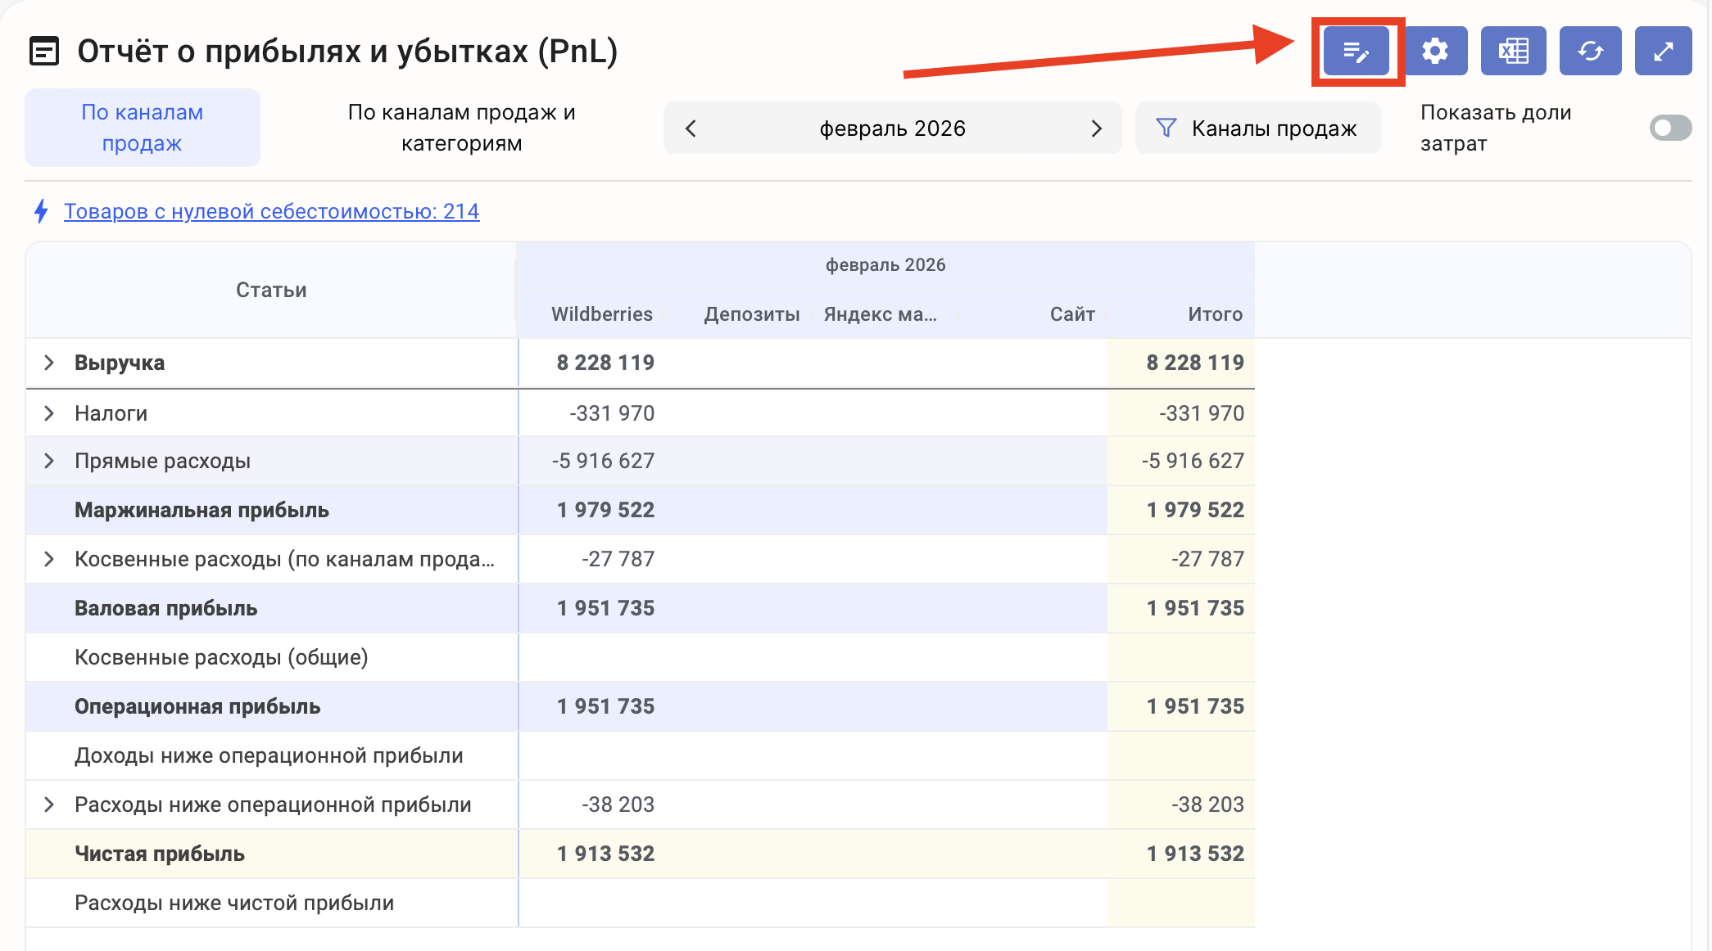Image resolution: width=1712 pixels, height=951 pixels.
Task: Expand report to fullscreen icon
Action: coord(1663,52)
